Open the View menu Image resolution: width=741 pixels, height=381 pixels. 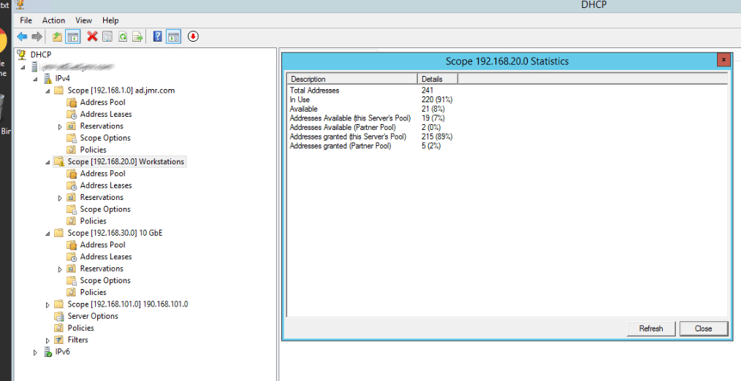coord(83,20)
